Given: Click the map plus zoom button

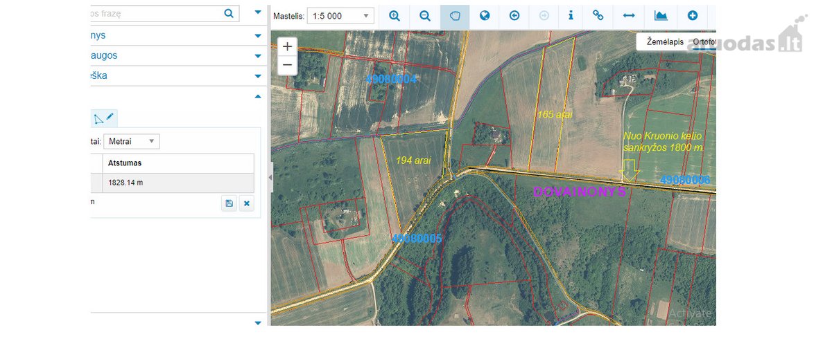Looking at the screenshot, I should [287, 46].
